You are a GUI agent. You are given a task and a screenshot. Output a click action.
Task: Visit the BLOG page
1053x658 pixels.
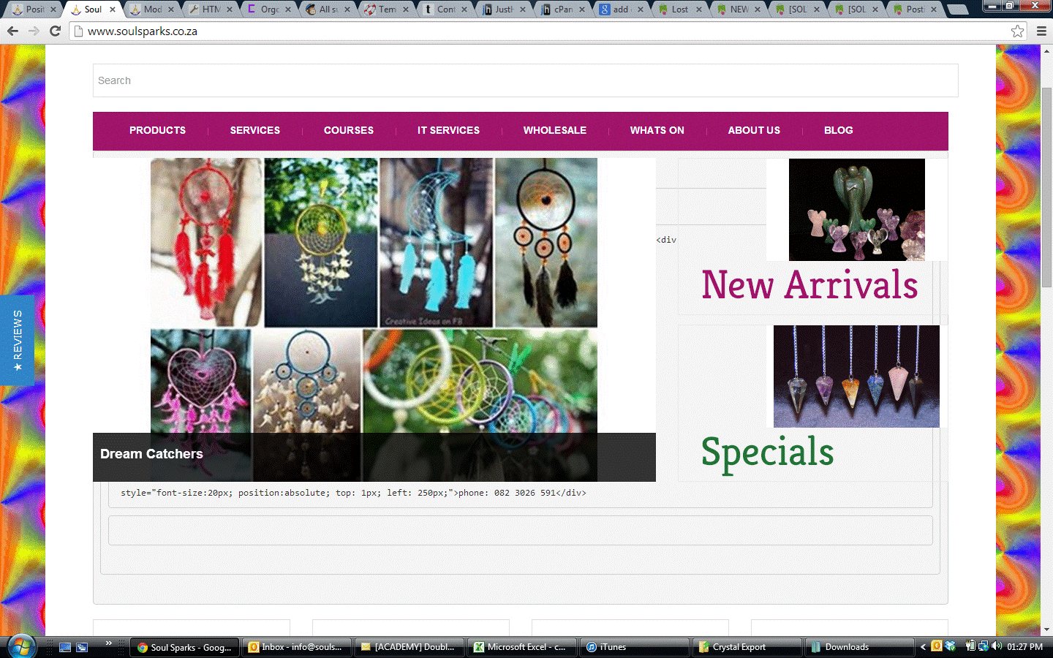point(839,130)
